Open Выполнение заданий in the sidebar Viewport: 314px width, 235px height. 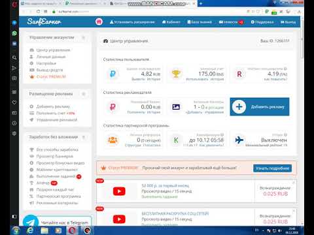coord(56,176)
